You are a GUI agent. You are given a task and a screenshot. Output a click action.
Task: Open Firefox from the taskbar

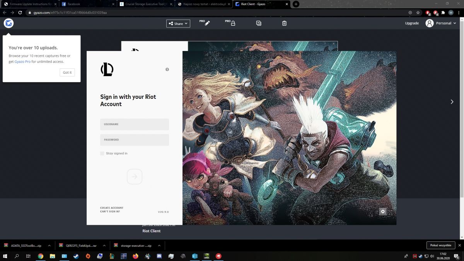coord(135,256)
